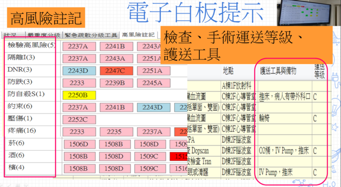Select bed 2237A in 疼痛 row
Image resolution: width=341 pixels, height=187 pixels.
(153, 132)
